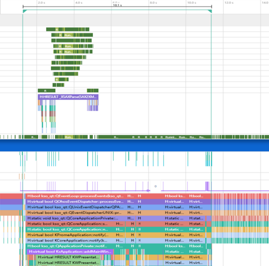Click the left selection range flag marker
The width and height of the screenshot is (269, 266).
[25, 11]
